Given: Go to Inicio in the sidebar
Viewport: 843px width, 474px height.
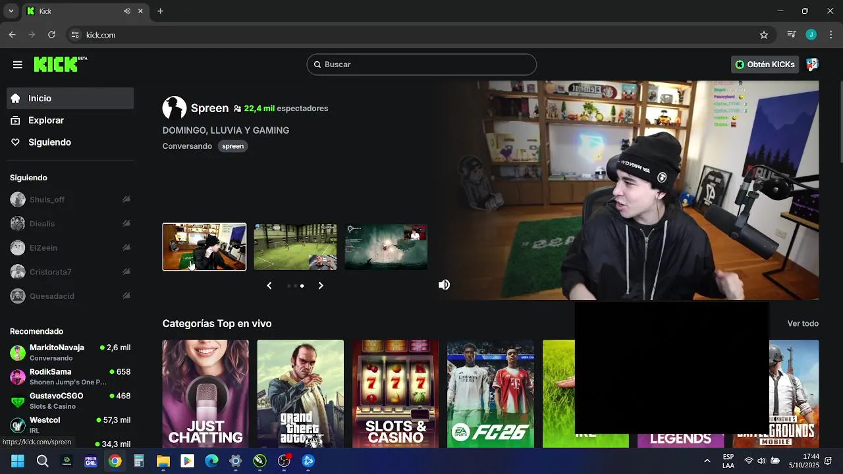Looking at the screenshot, I should point(70,98).
